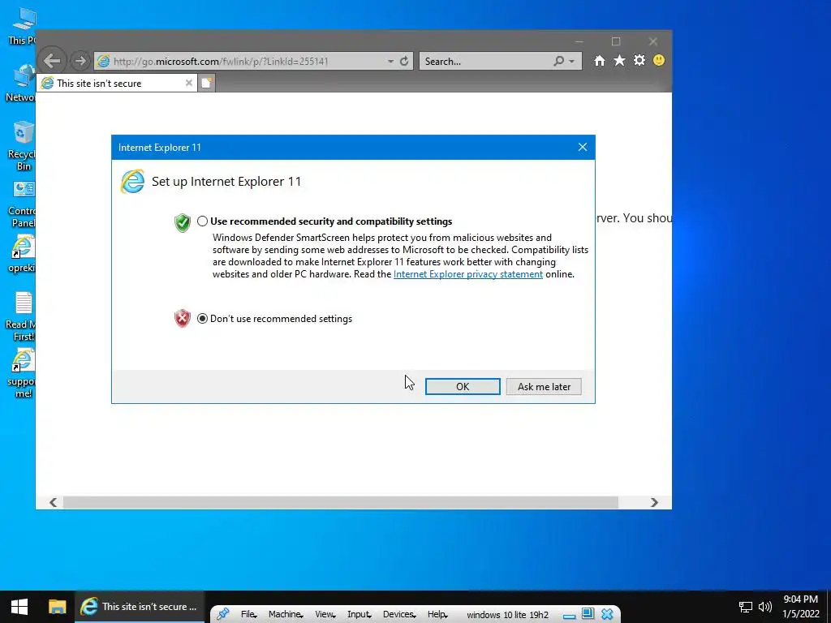Open File Explorer from taskbar
The image size is (831, 623).
point(58,607)
